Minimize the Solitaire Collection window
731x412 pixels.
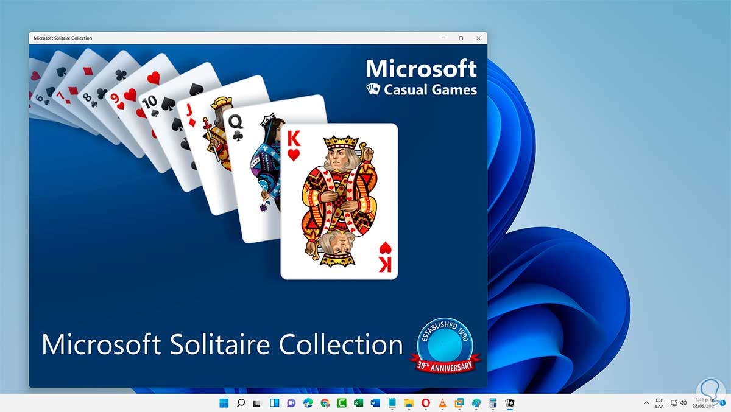click(x=443, y=38)
